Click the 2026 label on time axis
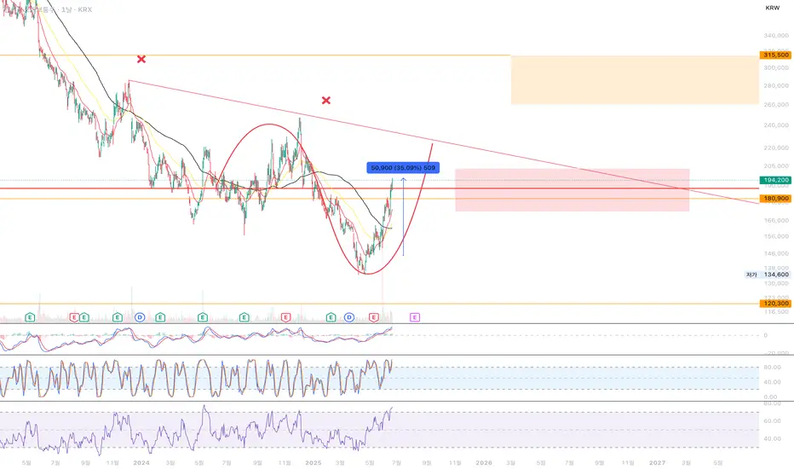The width and height of the screenshot is (794, 469). point(484,462)
